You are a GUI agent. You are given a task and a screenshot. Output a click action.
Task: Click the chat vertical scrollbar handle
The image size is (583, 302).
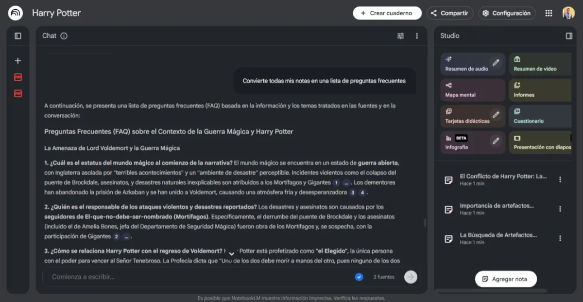pyautogui.click(x=425, y=223)
